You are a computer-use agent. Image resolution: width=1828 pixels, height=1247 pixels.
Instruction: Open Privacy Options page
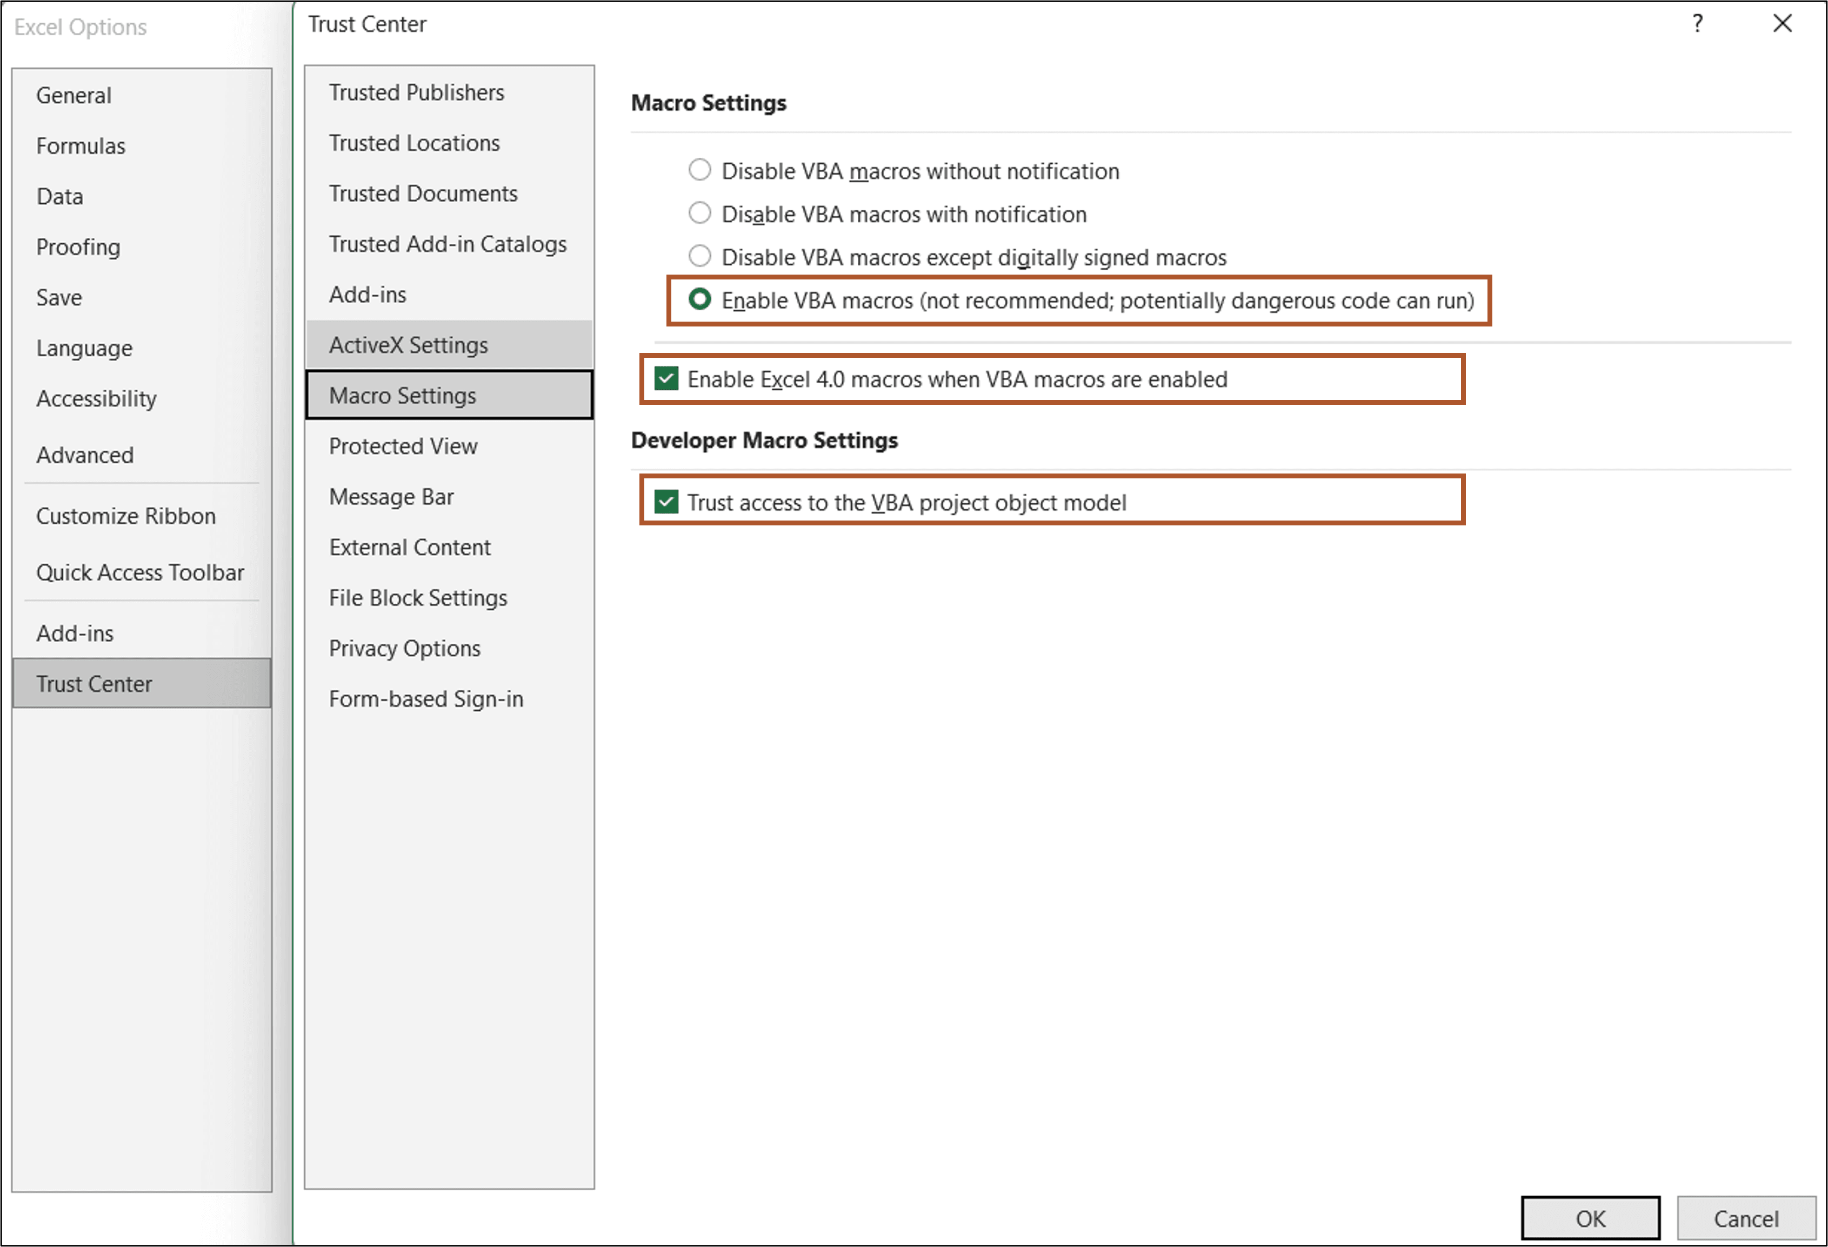tap(404, 648)
